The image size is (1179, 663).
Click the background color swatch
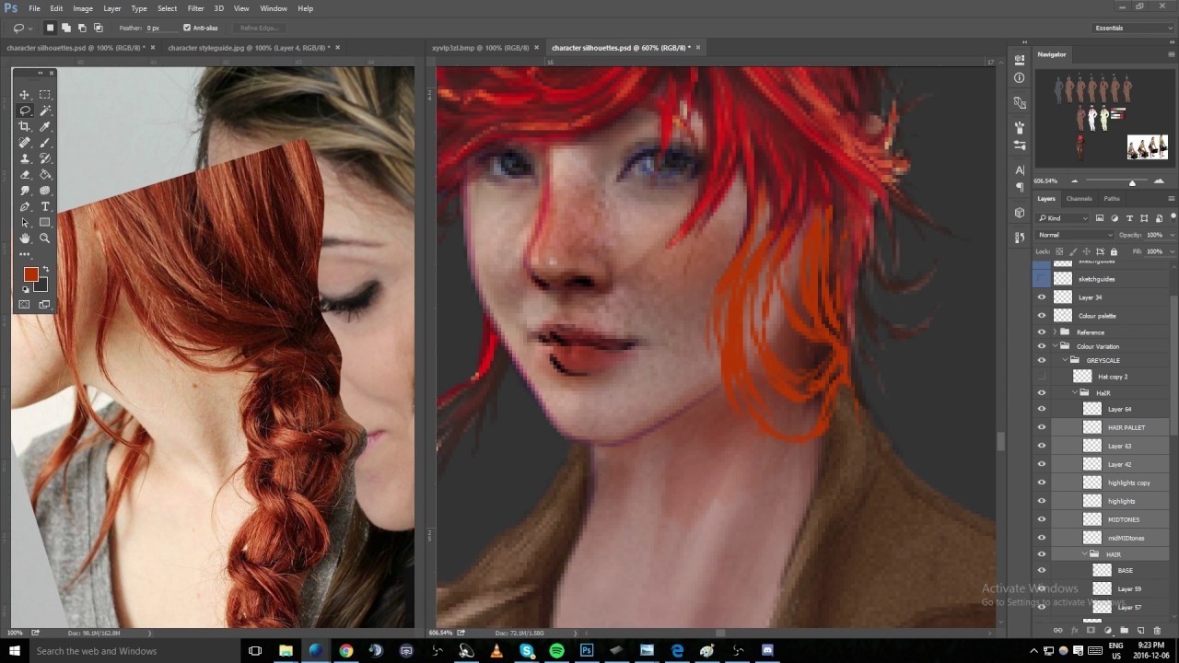point(41,285)
